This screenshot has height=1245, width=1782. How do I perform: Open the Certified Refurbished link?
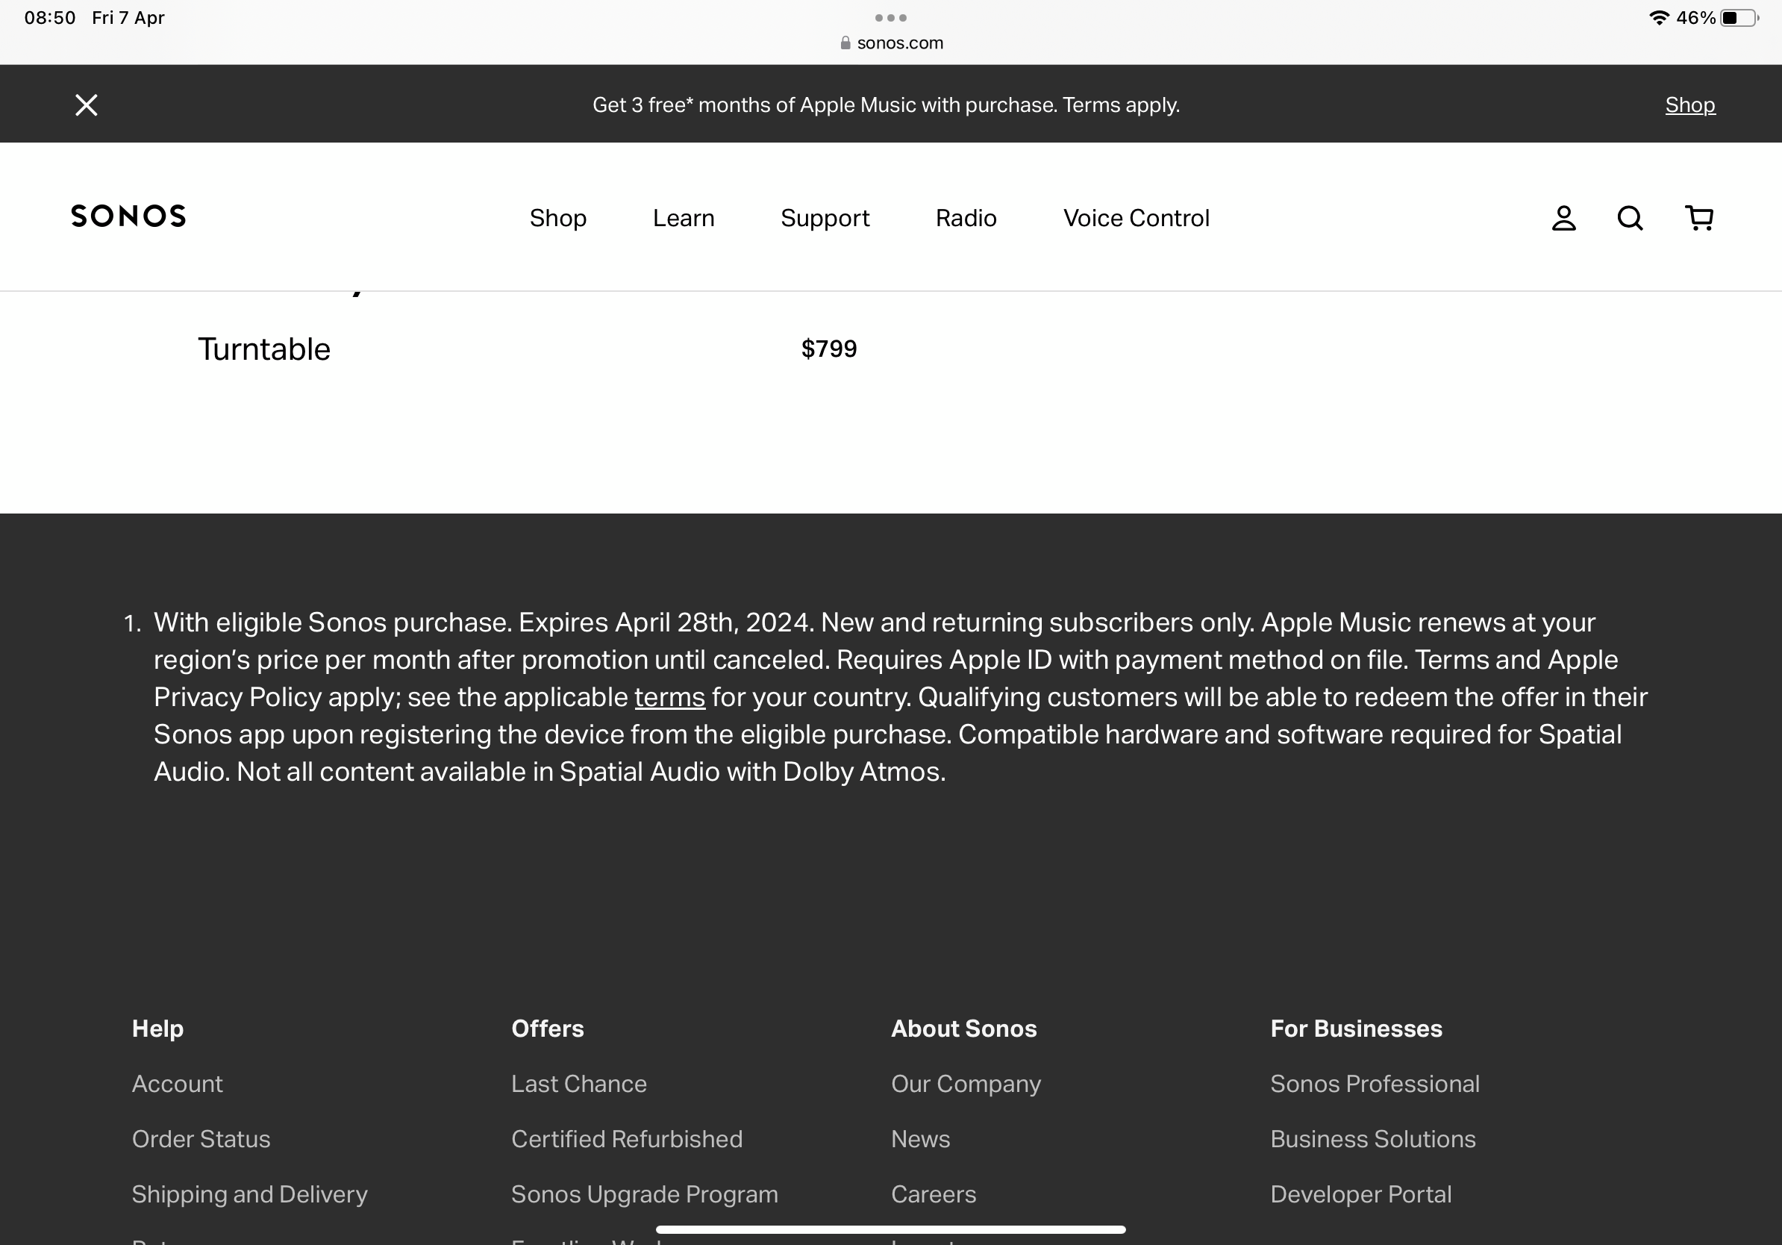coord(626,1139)
